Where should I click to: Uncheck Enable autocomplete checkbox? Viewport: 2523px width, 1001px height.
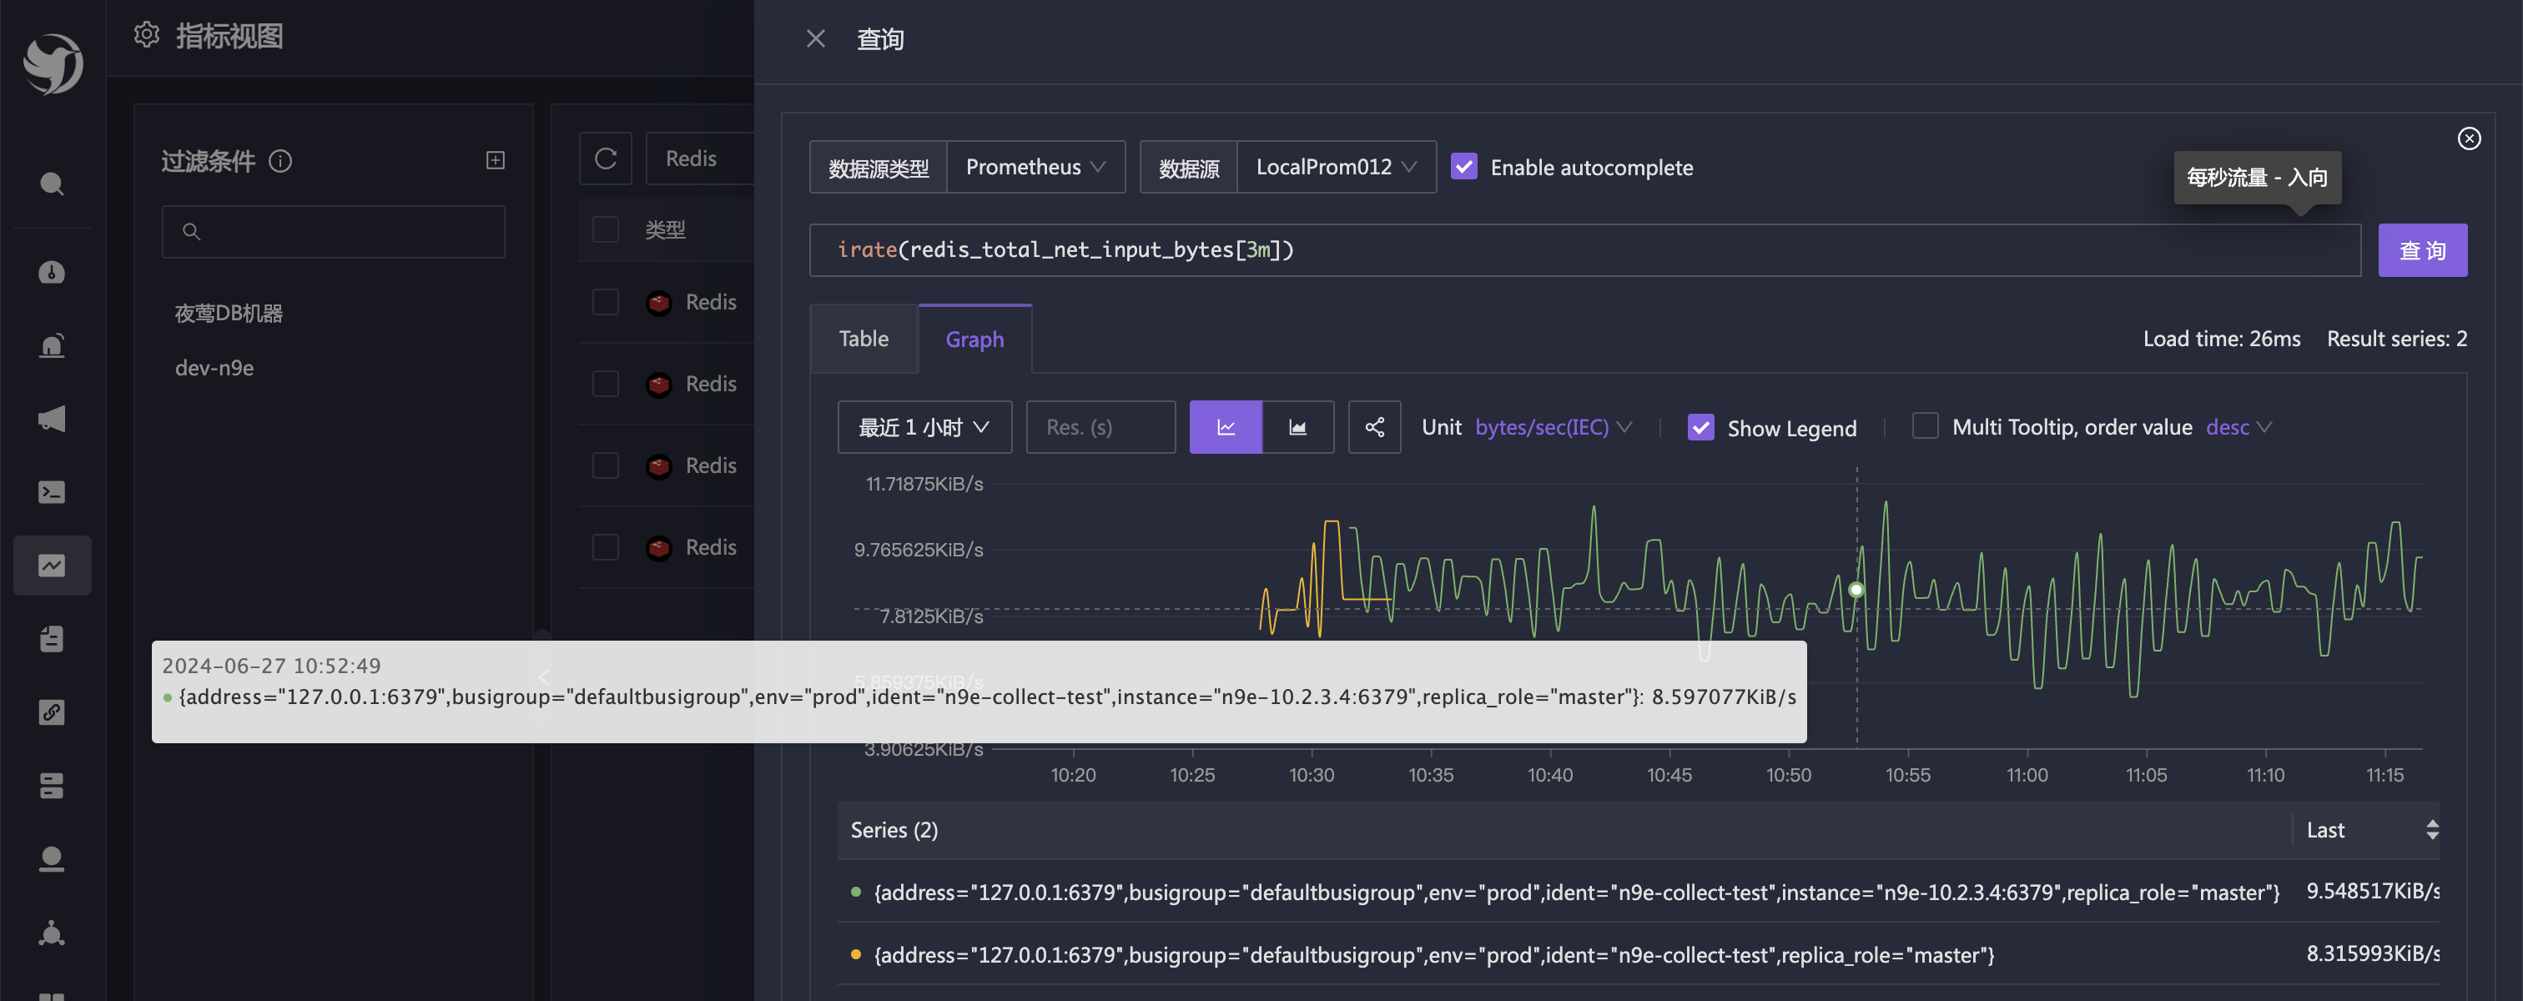(x=1464, y=168)
